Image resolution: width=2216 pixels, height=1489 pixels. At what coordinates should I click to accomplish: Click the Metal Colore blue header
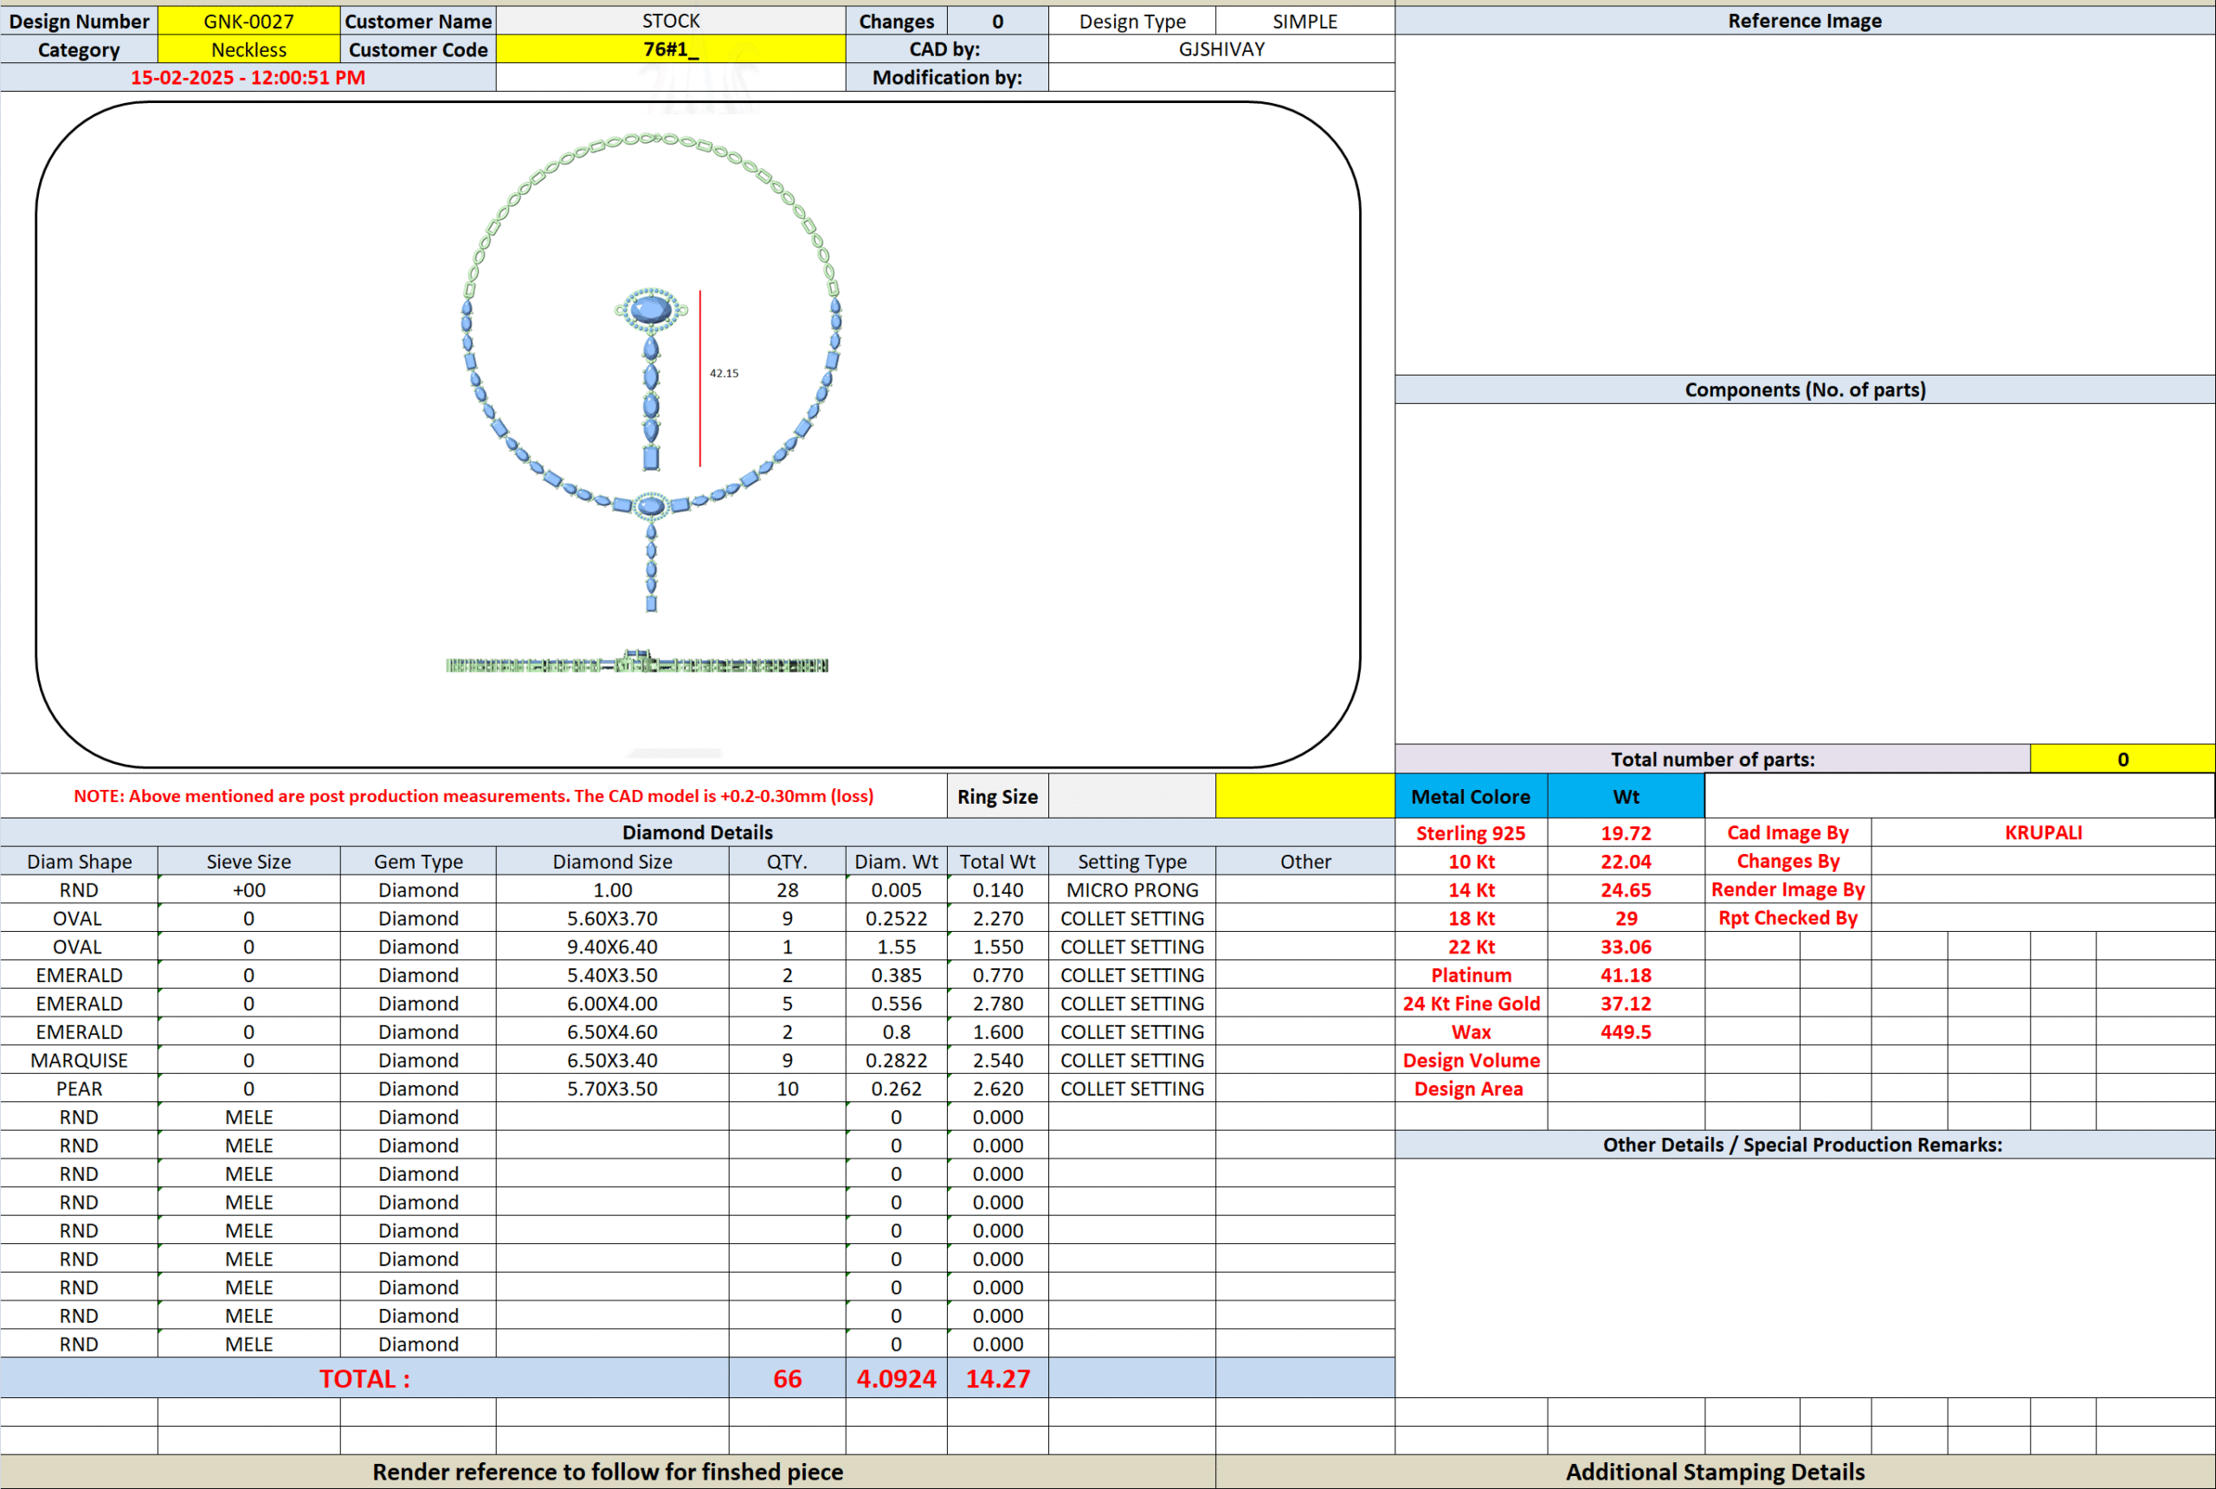coord(1471,797)
